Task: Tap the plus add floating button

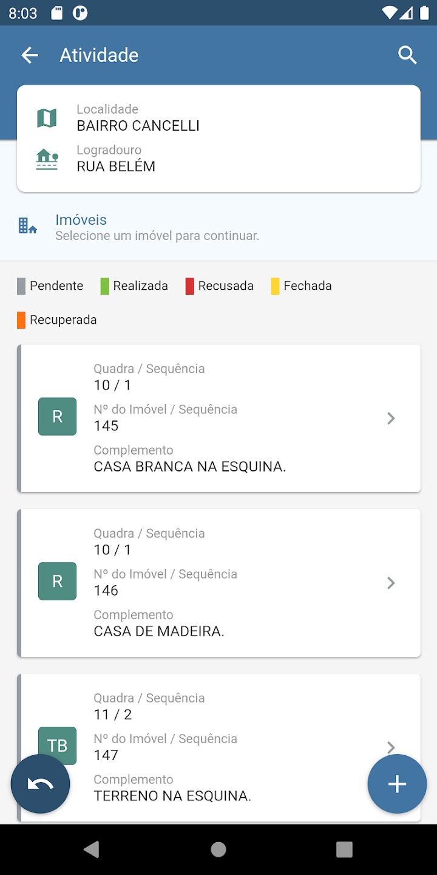Action: [397, 784]
